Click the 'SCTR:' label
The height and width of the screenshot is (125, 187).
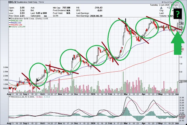56,16
